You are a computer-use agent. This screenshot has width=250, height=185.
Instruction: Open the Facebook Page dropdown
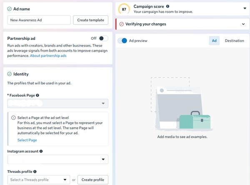pyautogui.click(x=57, y=104)
